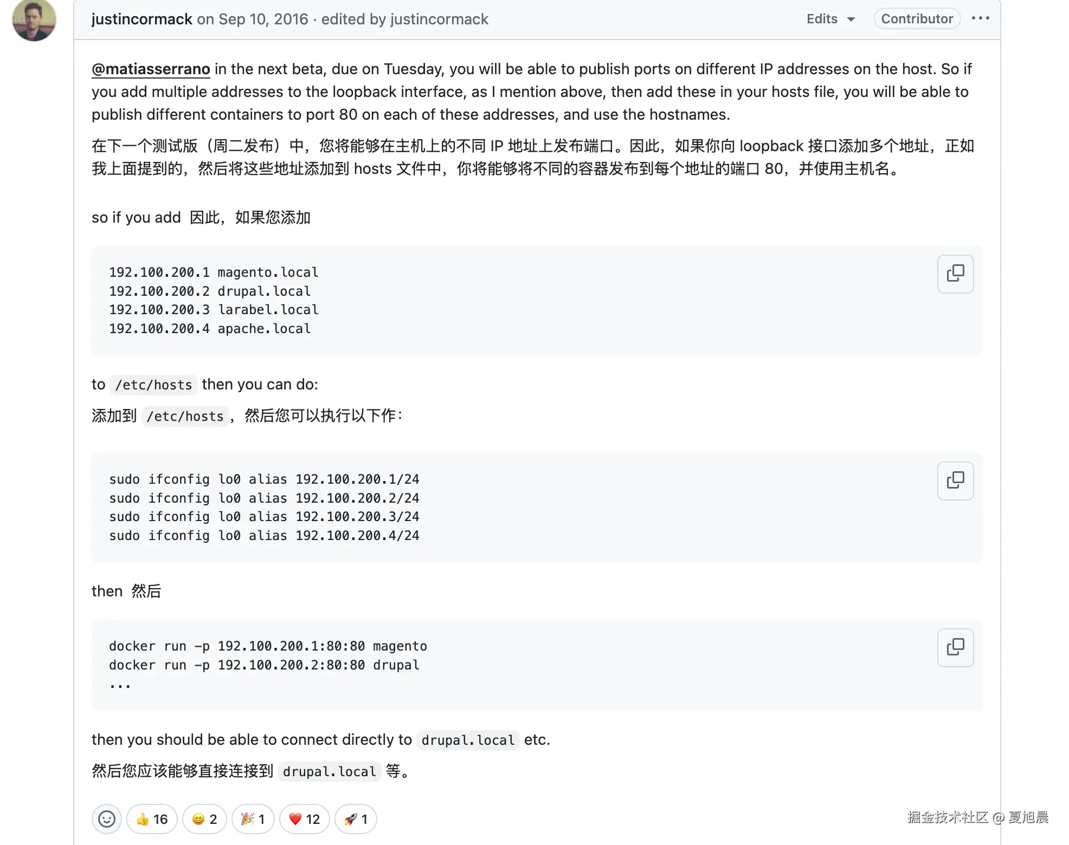The height and width of the screenshot is (845, 1069).
Task: Click the drupal.local inline code in last English line
Action: (x=467, y=740)
